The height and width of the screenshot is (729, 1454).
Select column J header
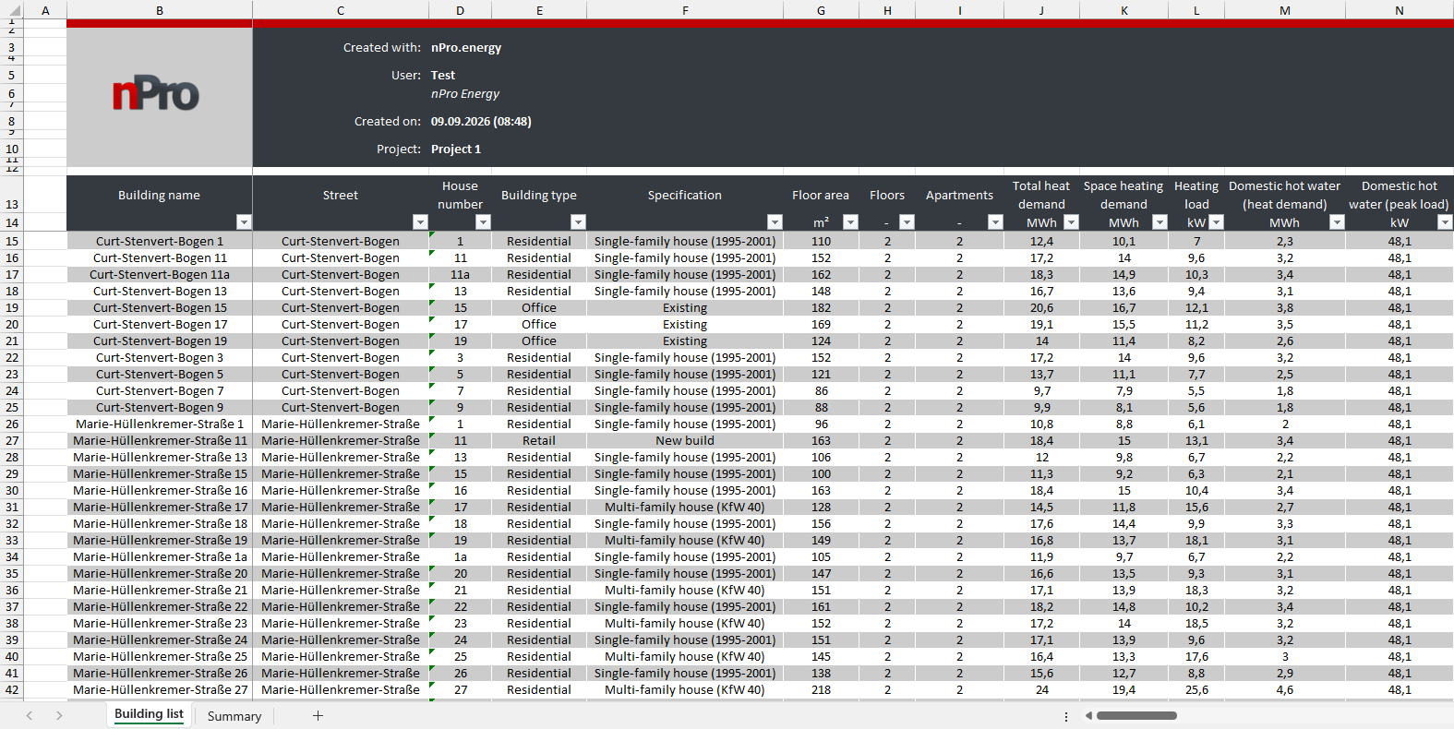(x=1041, y=10)
